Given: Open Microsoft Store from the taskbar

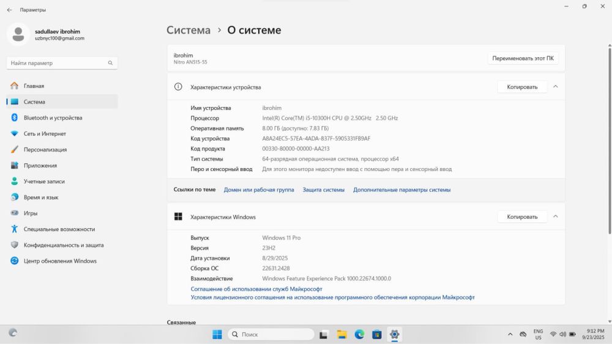Looking at the screenshot, I should (376, 334).
